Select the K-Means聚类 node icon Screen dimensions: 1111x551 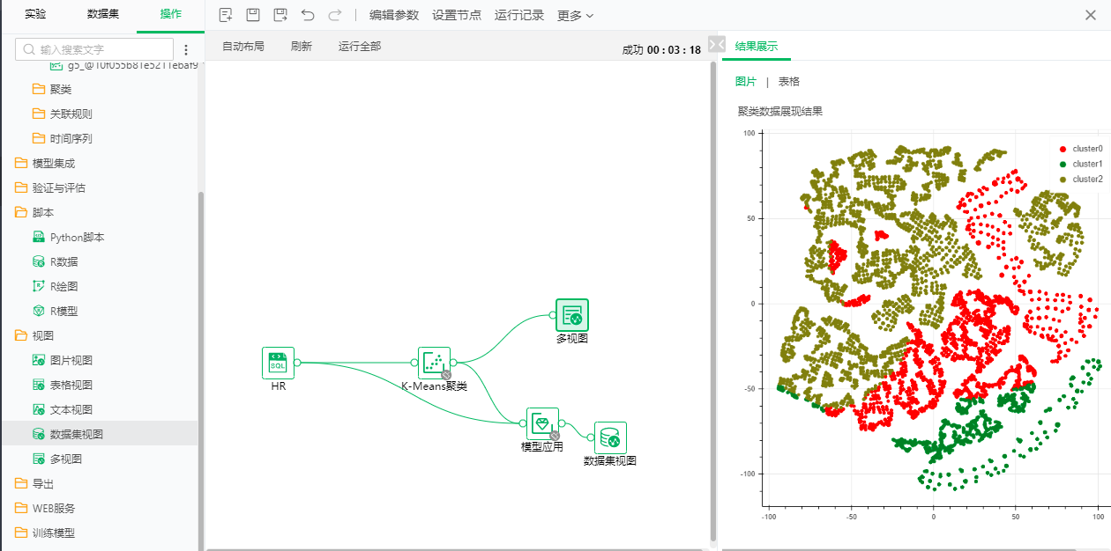[434, 363]
